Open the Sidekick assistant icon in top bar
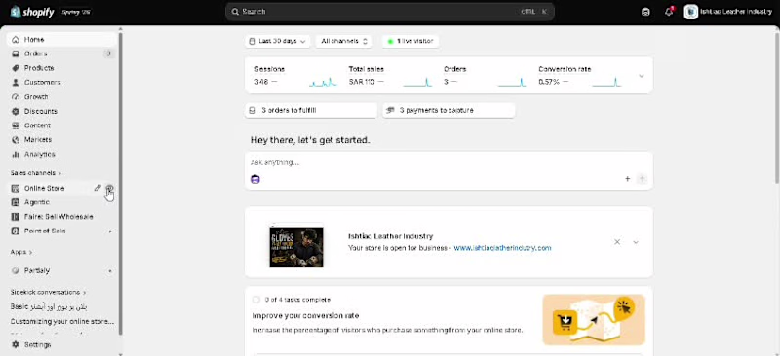This screenshot has width=780, height=356. (x=645, y=12)
